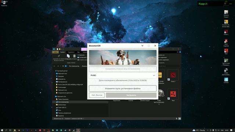Open Task View from the taskbar

[10, 131]
